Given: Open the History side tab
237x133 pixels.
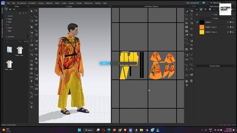Looking at the screenshot, I should point(2,11).
